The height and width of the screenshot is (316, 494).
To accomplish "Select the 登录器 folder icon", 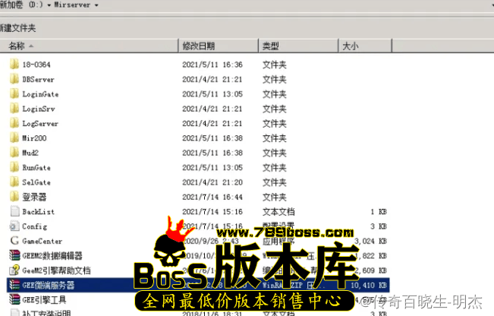I will point(14,197).
